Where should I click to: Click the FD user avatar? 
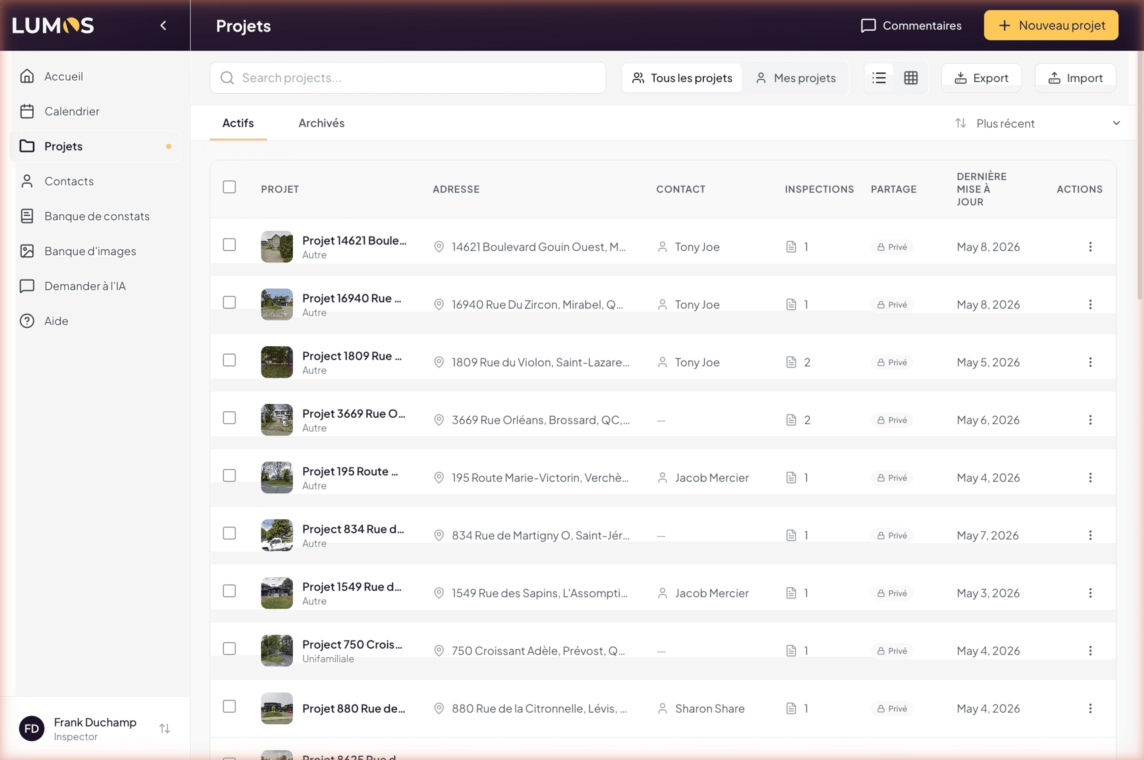pos(31,728)
